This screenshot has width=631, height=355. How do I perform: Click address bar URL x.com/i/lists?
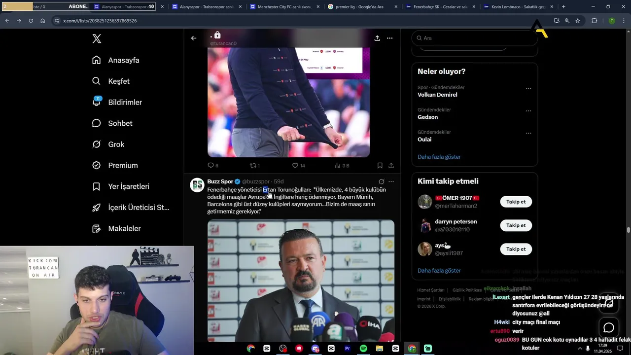point(100,21)
